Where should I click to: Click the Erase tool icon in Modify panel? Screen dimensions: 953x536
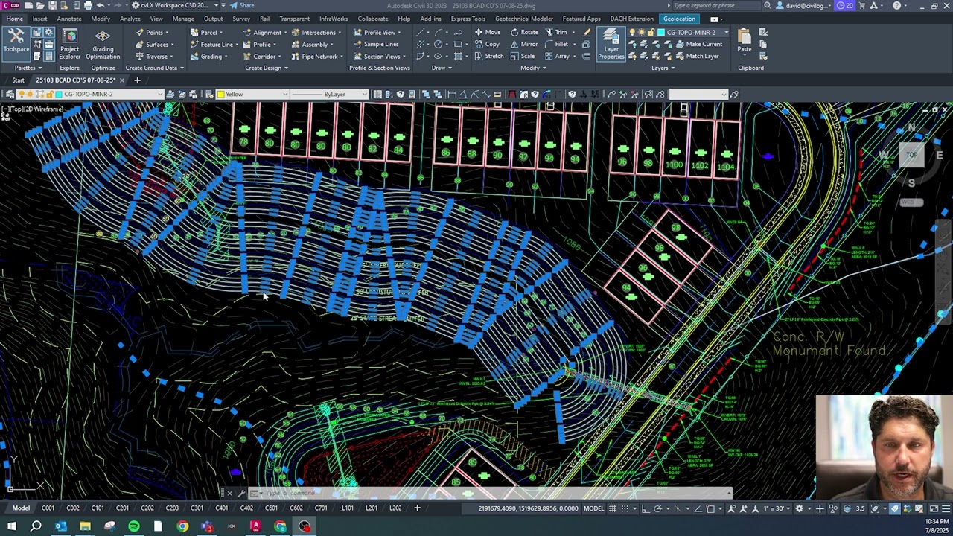(587, 32)
